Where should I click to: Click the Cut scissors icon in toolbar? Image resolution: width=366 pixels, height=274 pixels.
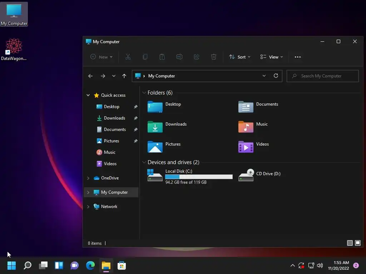click(128, 57)
